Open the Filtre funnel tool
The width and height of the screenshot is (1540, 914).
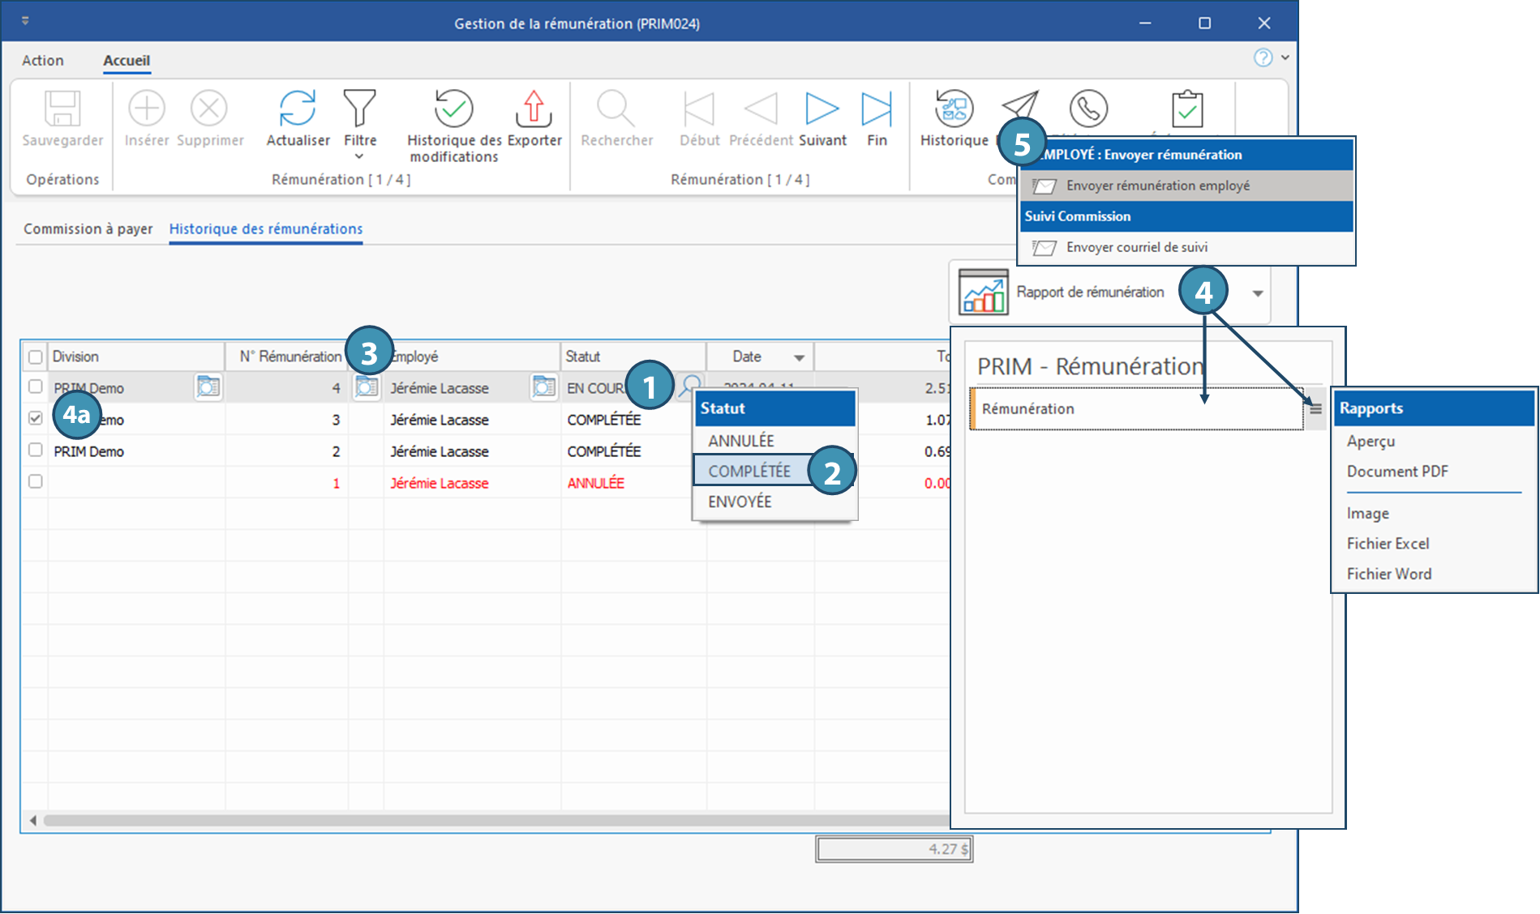359,109
